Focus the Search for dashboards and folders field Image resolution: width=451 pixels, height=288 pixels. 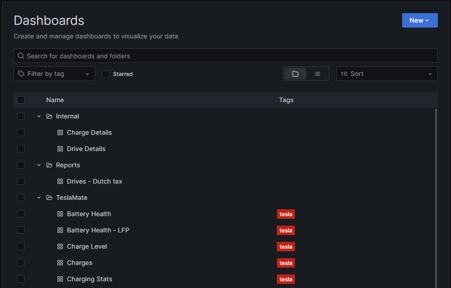point(225,56)
